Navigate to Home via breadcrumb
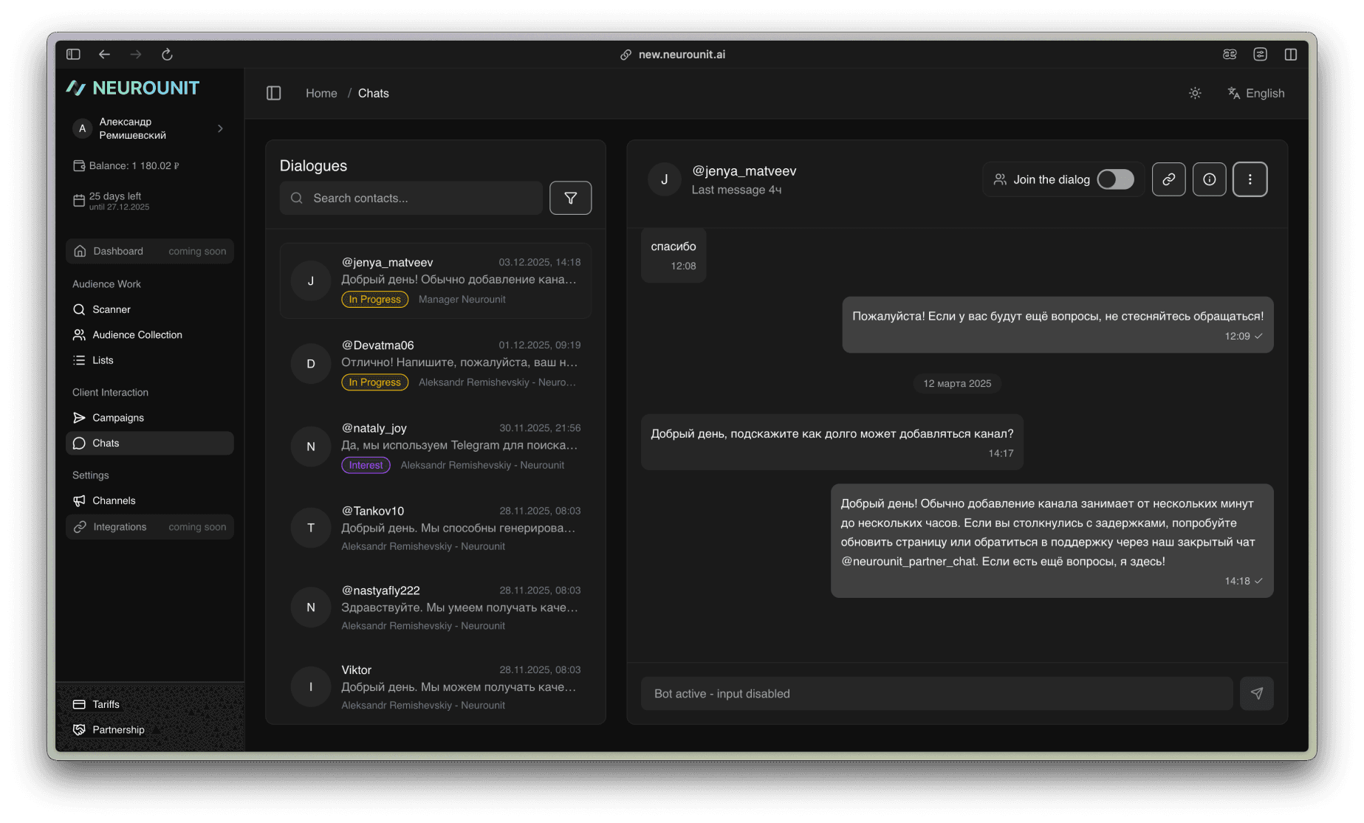This screenshot has height=823, width=1364. coord(321,93)
